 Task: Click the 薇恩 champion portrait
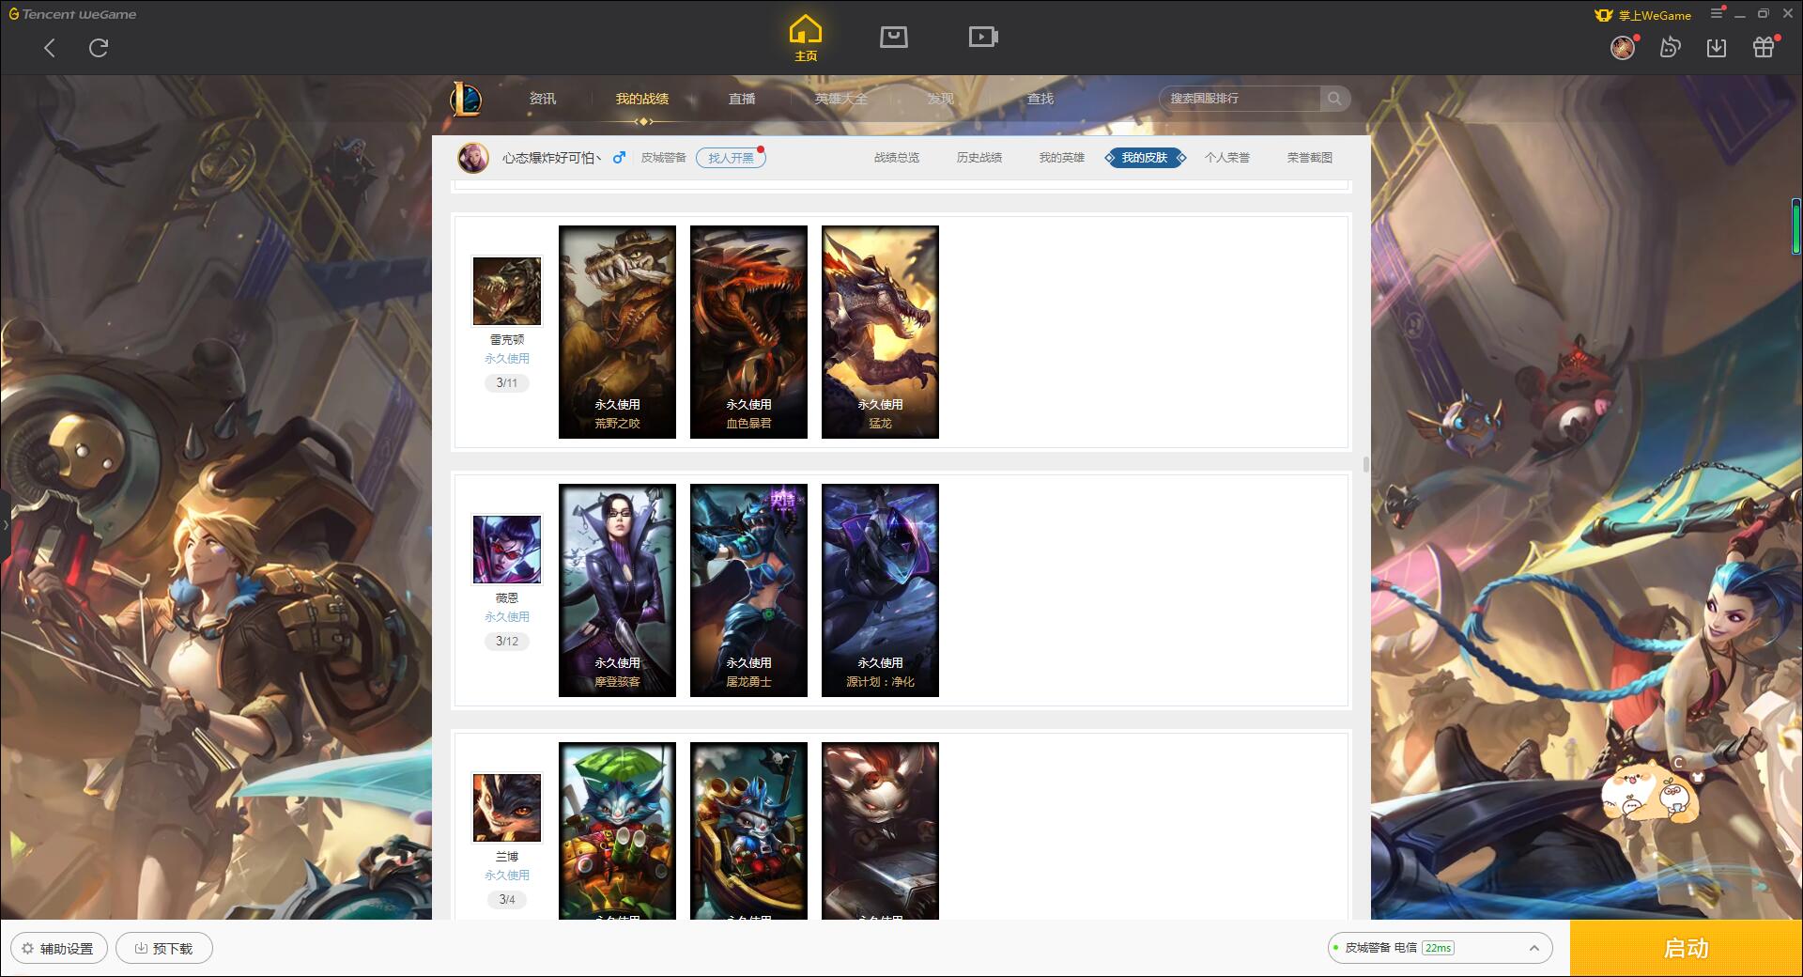click(507, 550)
